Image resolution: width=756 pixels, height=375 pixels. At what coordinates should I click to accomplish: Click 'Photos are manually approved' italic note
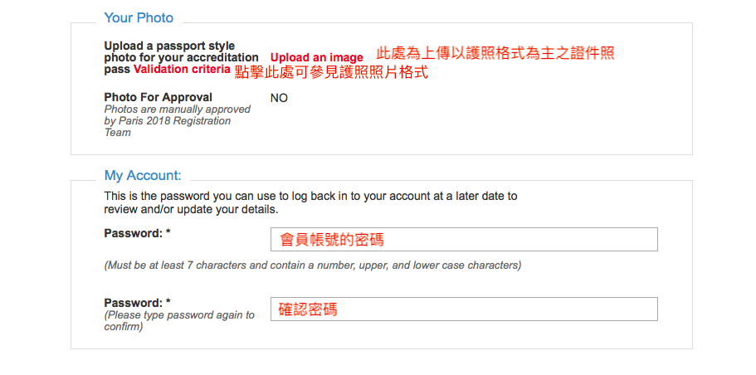[178, 120]
